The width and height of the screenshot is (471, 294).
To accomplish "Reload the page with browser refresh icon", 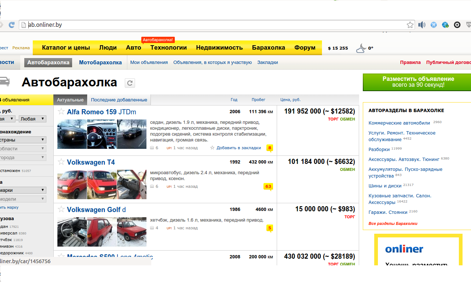I will (11, 25).
